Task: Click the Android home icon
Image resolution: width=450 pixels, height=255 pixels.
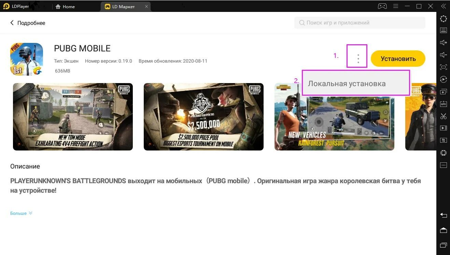Action: (443, 230)
